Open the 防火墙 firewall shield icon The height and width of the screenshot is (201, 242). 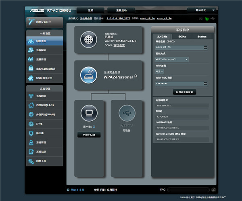(x=31, y=133)
